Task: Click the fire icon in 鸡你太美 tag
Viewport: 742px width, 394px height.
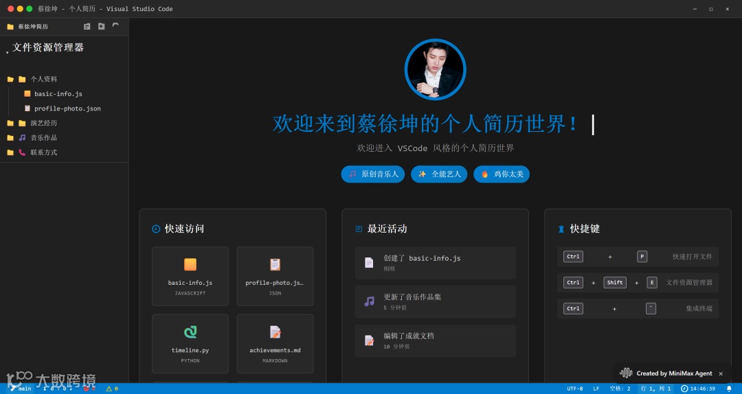Action: pos(484,174)
